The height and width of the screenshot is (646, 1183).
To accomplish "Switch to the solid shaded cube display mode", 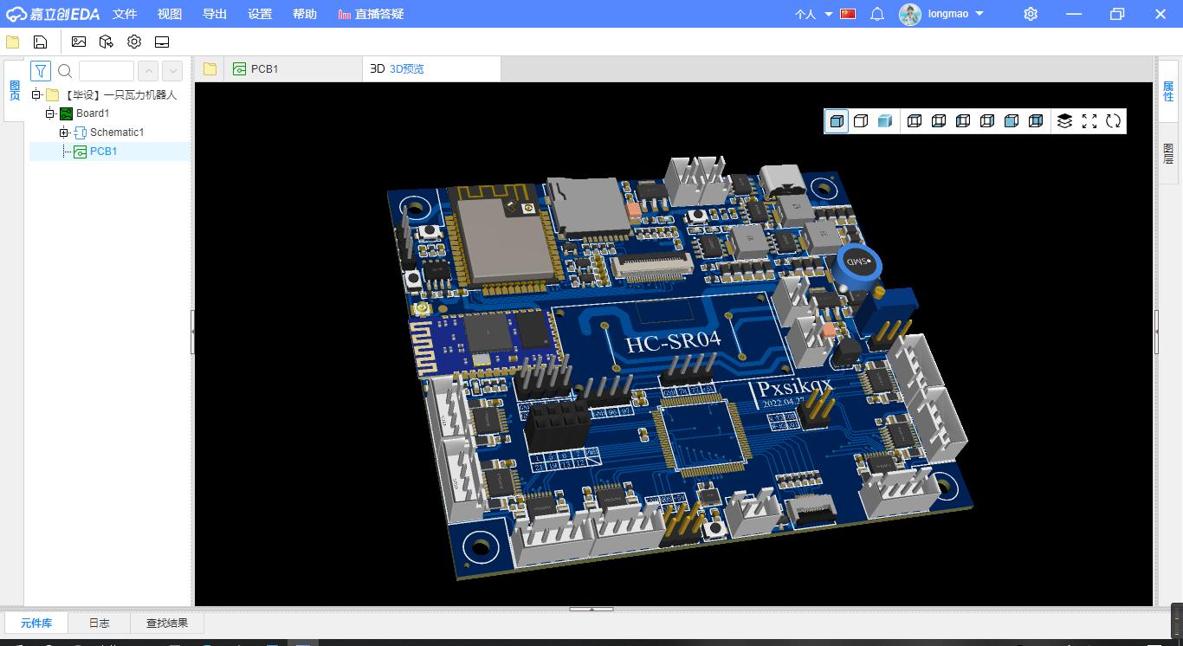I will click(837, 121).
